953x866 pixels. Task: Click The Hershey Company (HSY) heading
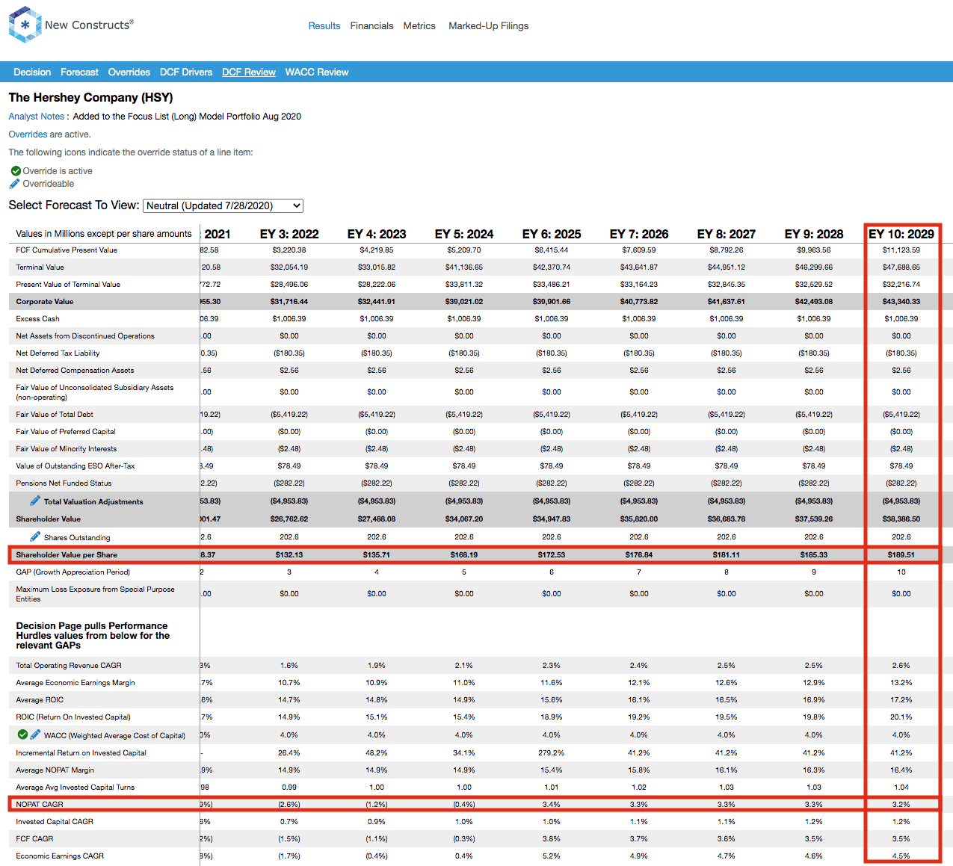tap(90, 98)
